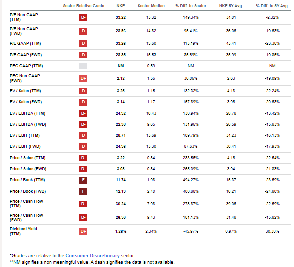Click the F grade badge for Price / Book (FWD)

point(83,191)
